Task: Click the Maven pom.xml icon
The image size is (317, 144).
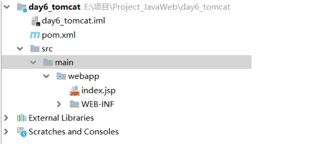Action: point(35,35)
